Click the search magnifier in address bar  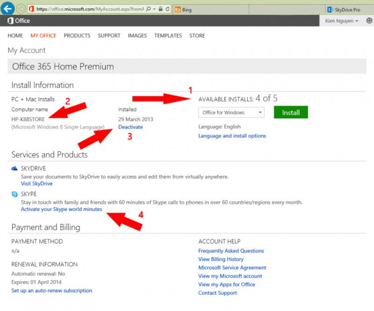pos(149,9)
